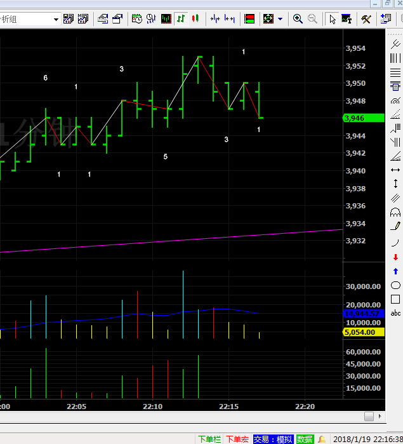This screenshot has height=444, width=403.
Task: Click the scrollbar right arrow button
Action: 380,416
